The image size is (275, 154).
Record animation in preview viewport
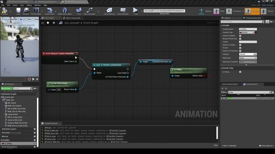tap(29, 79)
